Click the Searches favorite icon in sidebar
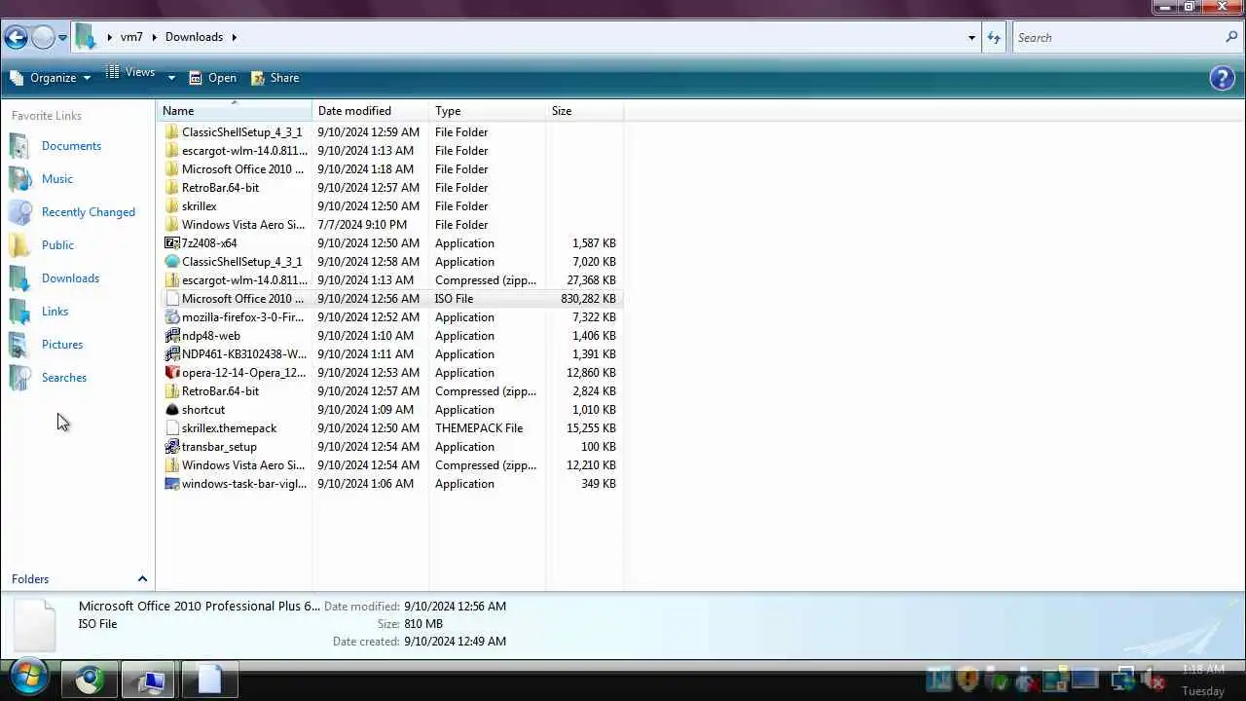 [20, 378]
